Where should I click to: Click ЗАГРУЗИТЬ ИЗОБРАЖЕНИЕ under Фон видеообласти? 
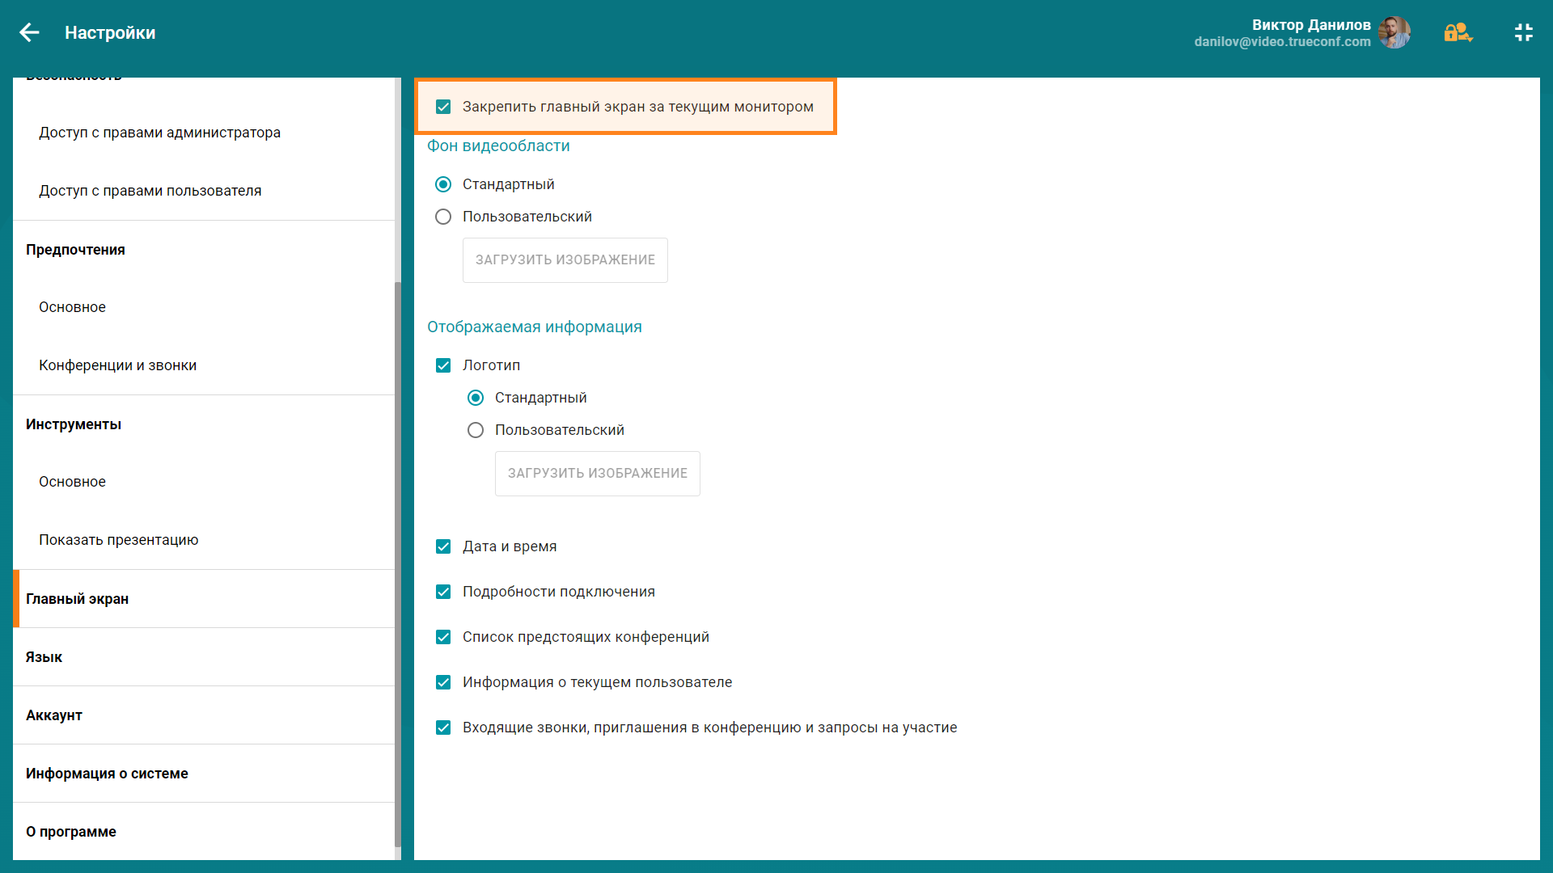[565, 260]
